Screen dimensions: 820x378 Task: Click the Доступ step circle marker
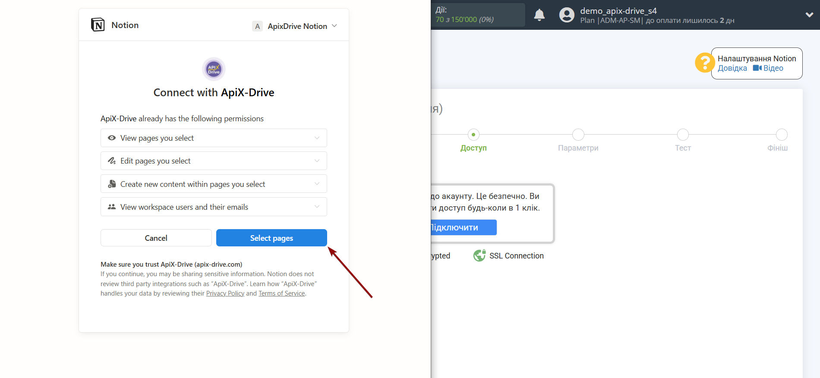pyautogui.click(x=473, y=135)
